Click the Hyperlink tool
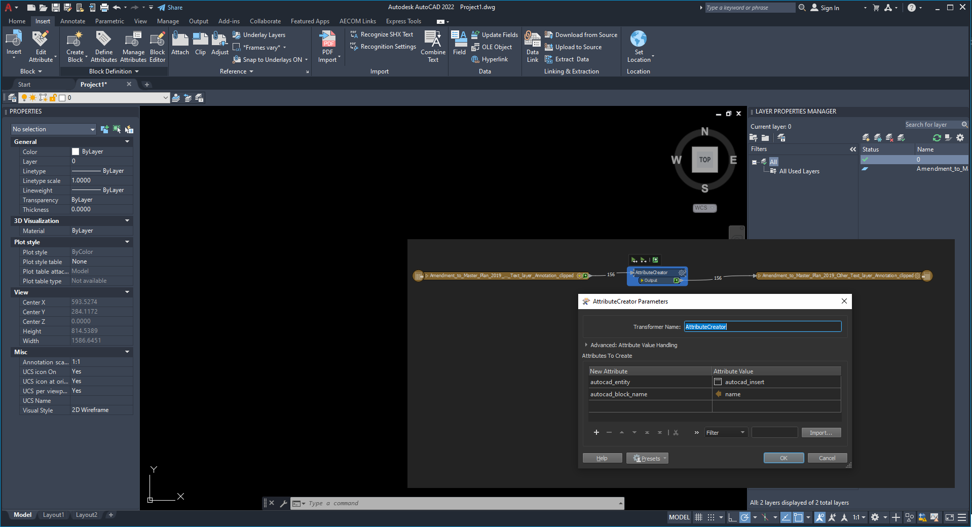 490,59
